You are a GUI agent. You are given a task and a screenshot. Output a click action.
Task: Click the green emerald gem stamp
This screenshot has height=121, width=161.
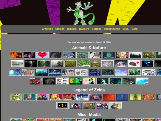pyautogui.click(x=135, y=97)
